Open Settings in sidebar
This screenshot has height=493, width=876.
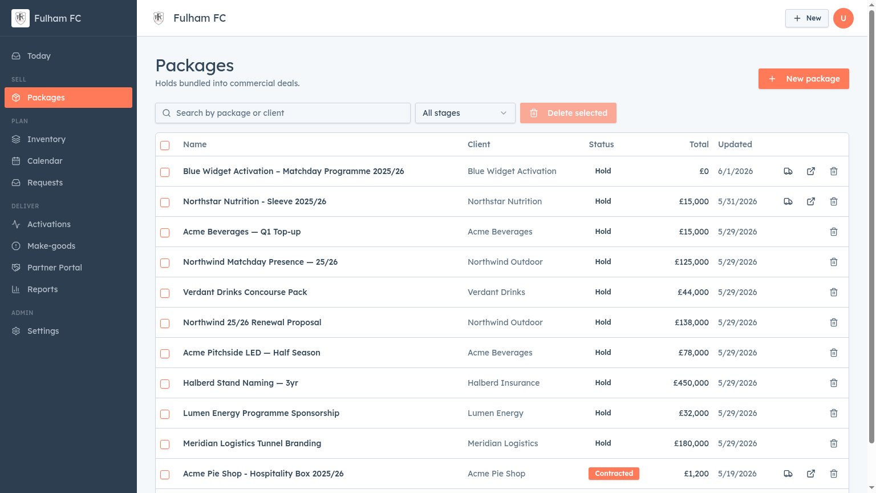[68, 331]
